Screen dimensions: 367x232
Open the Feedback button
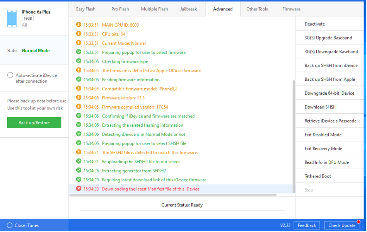coord(307,225)
